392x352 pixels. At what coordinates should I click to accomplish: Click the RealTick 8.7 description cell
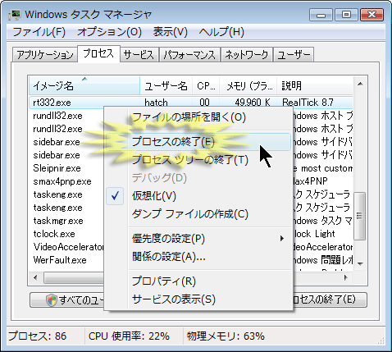click(x=308, y=103)
